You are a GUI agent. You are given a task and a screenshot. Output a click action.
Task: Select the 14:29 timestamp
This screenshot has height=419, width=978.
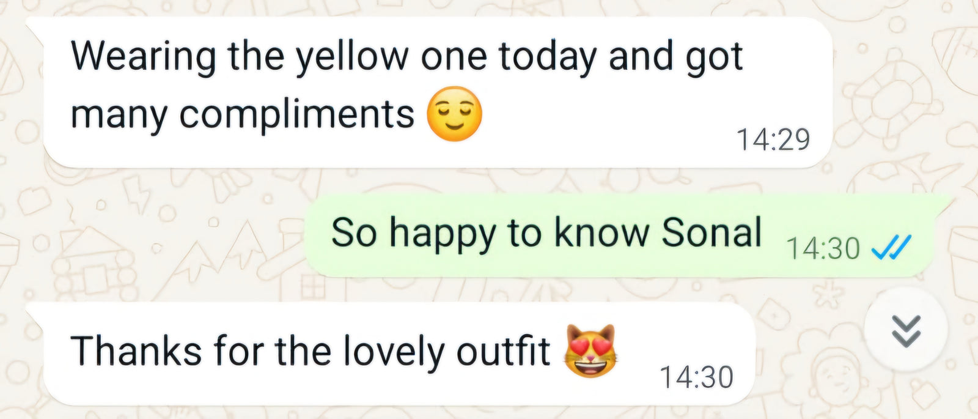pos(773,140)
